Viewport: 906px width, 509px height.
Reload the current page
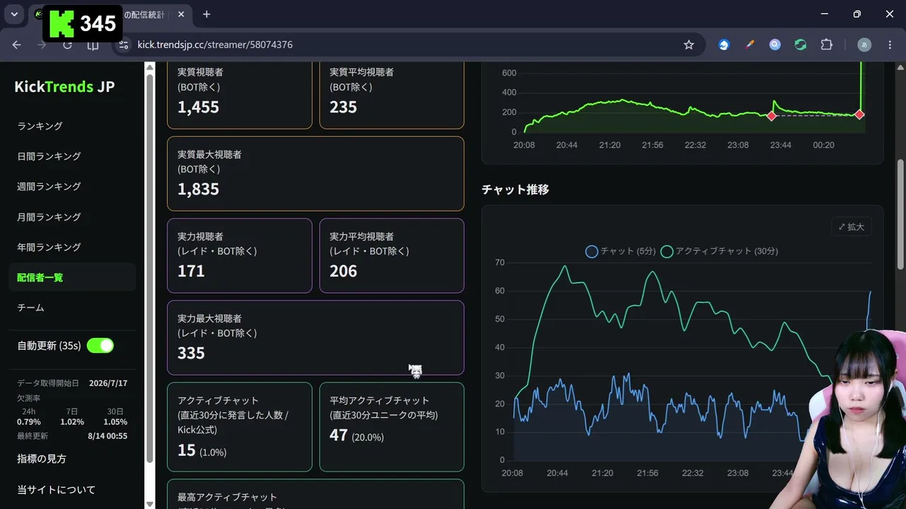[x=67, y=45]
